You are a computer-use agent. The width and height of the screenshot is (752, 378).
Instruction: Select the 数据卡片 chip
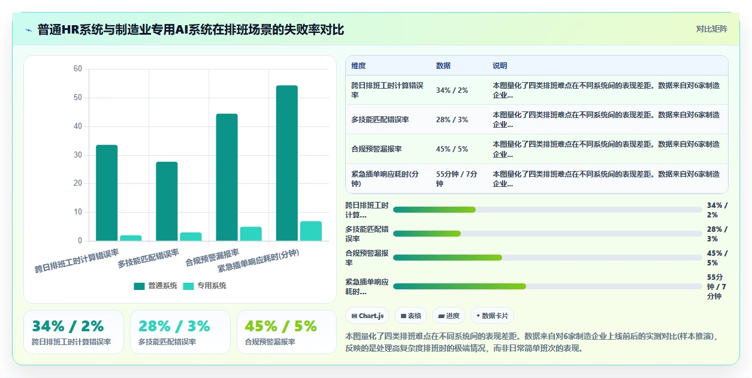[x=492, y=316]
